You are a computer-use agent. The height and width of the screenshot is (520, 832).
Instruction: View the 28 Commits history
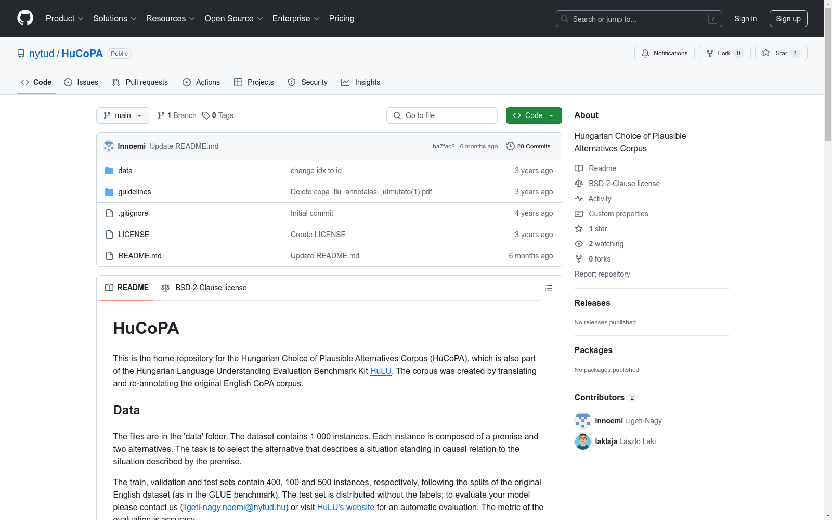tap(528, 146)
